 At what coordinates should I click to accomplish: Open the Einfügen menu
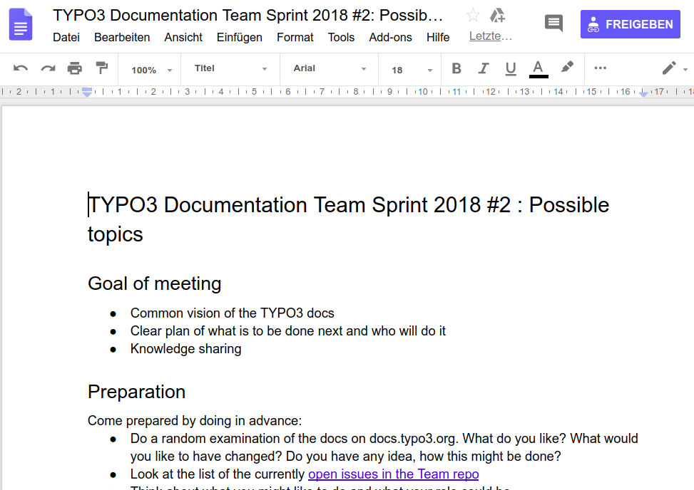point(240,38)
